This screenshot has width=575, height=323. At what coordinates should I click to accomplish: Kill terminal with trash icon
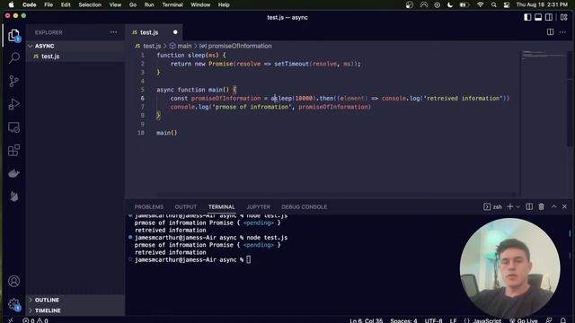(541, 207)
